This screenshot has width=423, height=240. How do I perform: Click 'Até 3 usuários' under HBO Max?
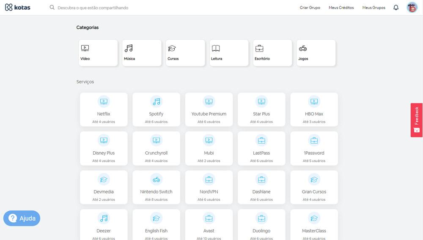(x=314, y=122)
